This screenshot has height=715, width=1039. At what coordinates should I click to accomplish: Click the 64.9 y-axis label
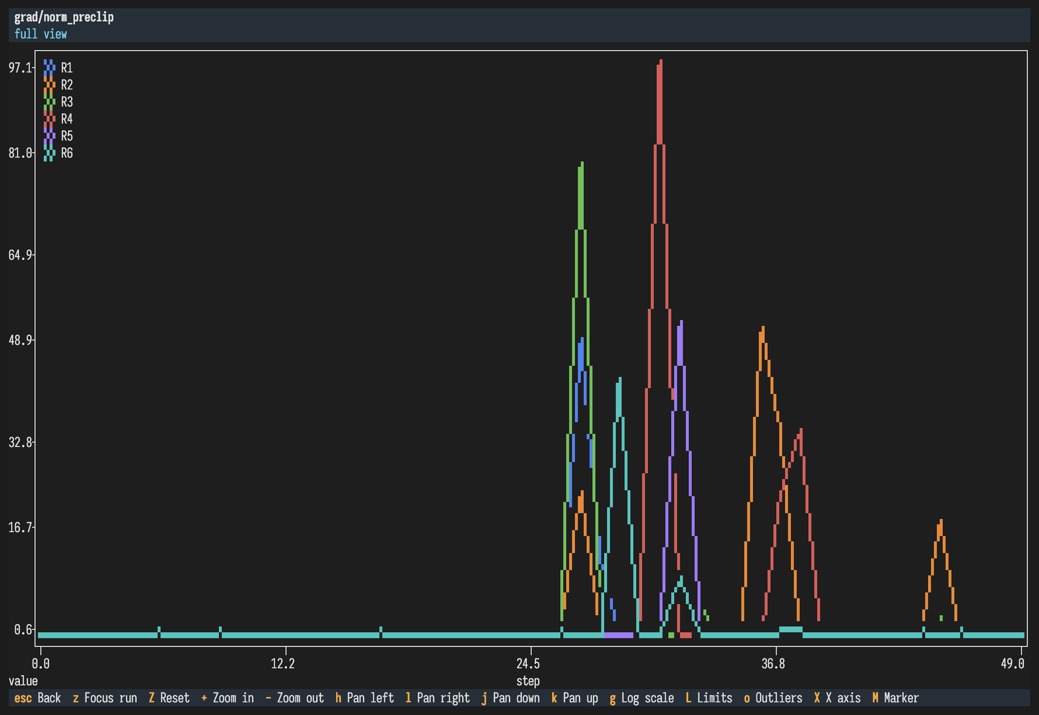pyautogui.click(x=20, y=255)
